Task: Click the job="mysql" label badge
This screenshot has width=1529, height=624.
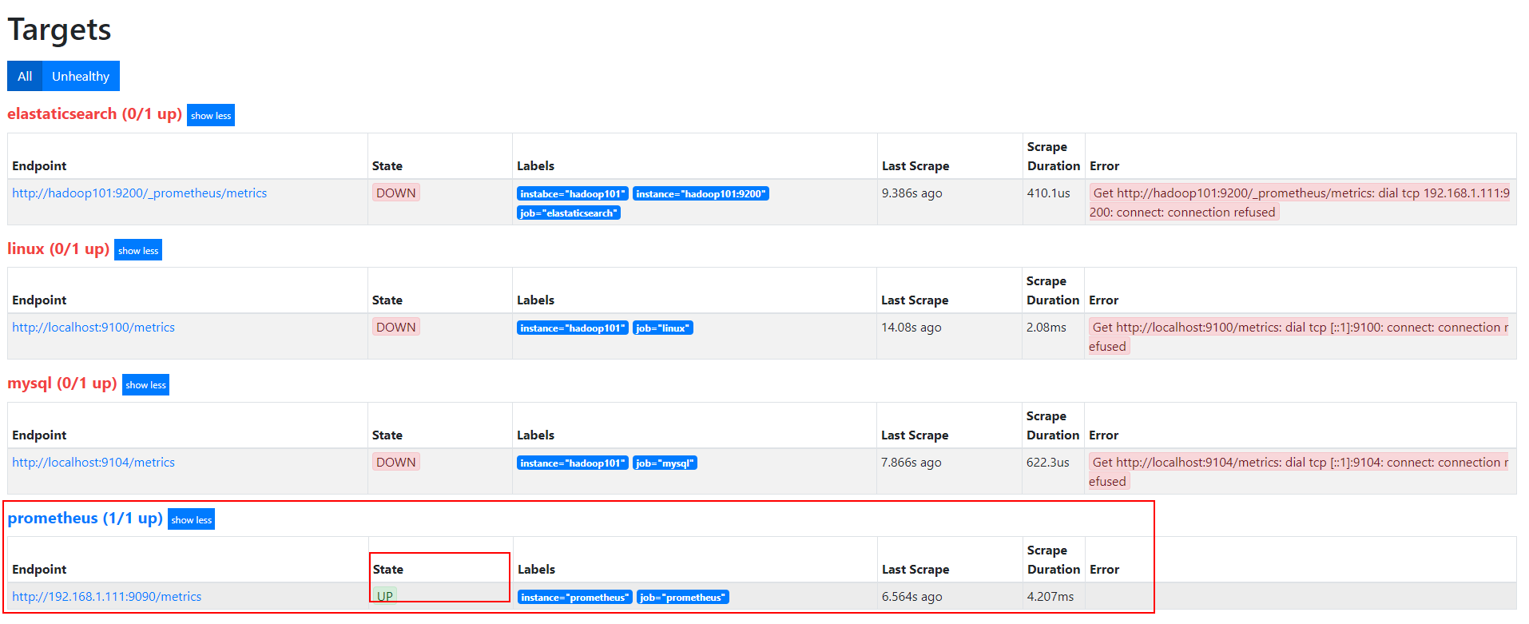Action: [665, 463]
